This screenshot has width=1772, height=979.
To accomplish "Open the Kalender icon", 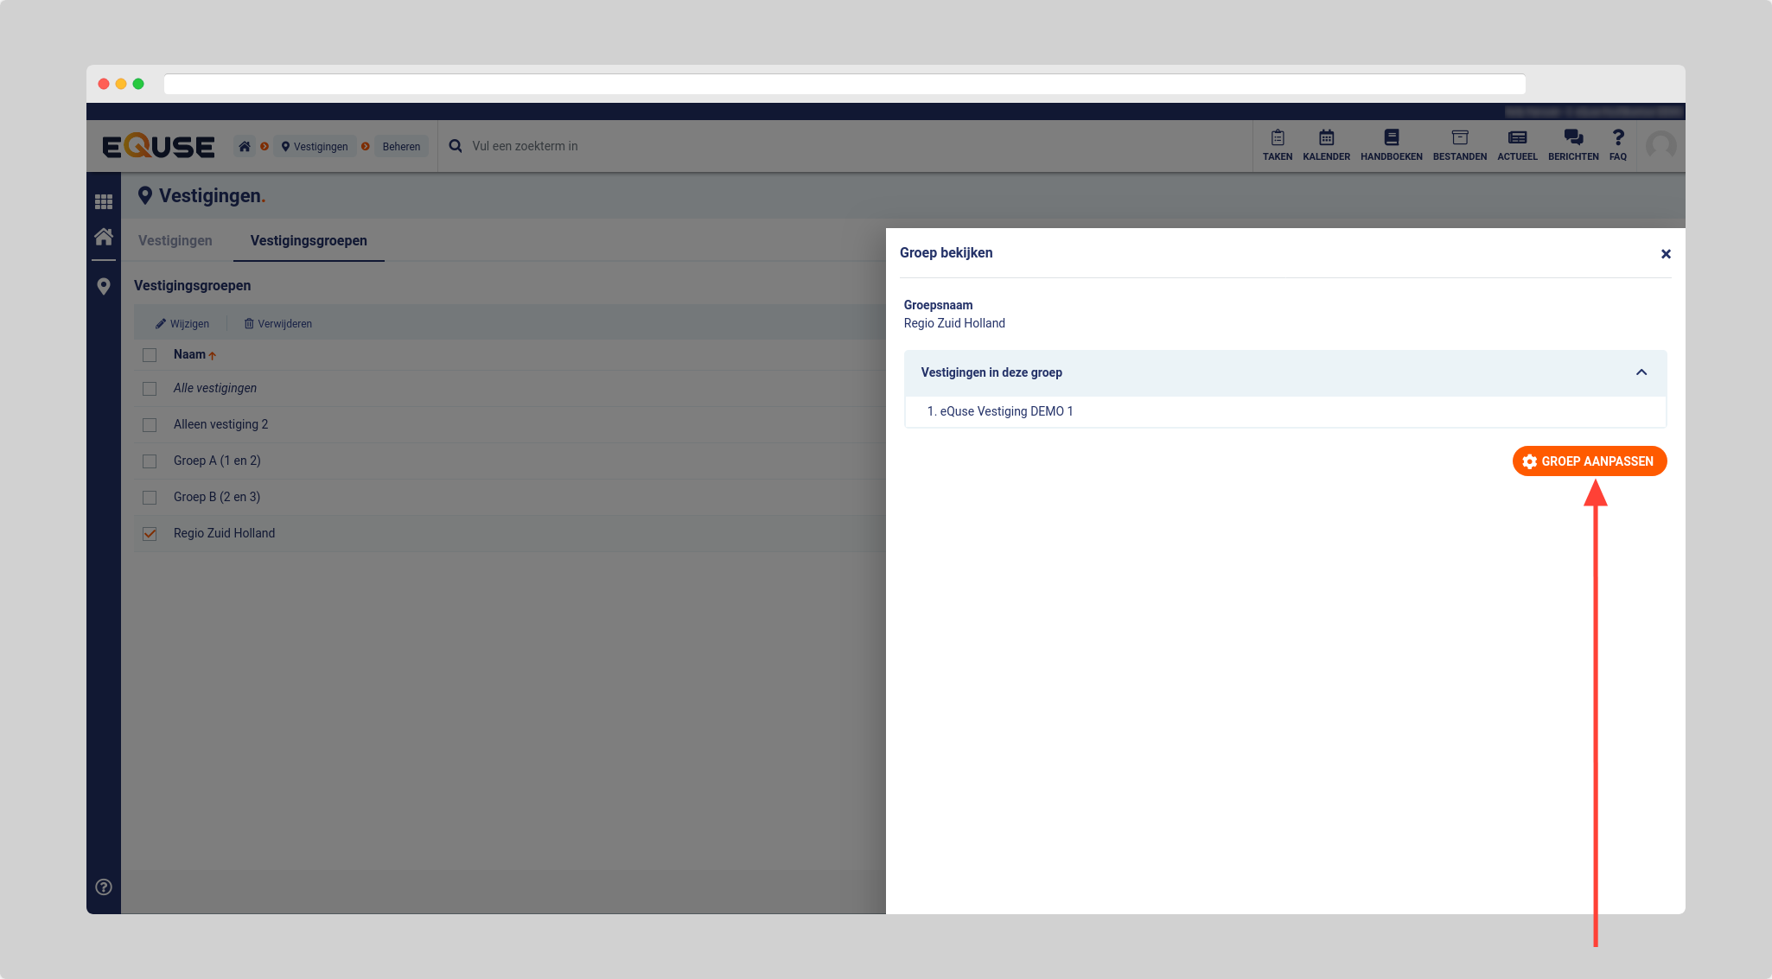I will click(x=1326, y=145).
